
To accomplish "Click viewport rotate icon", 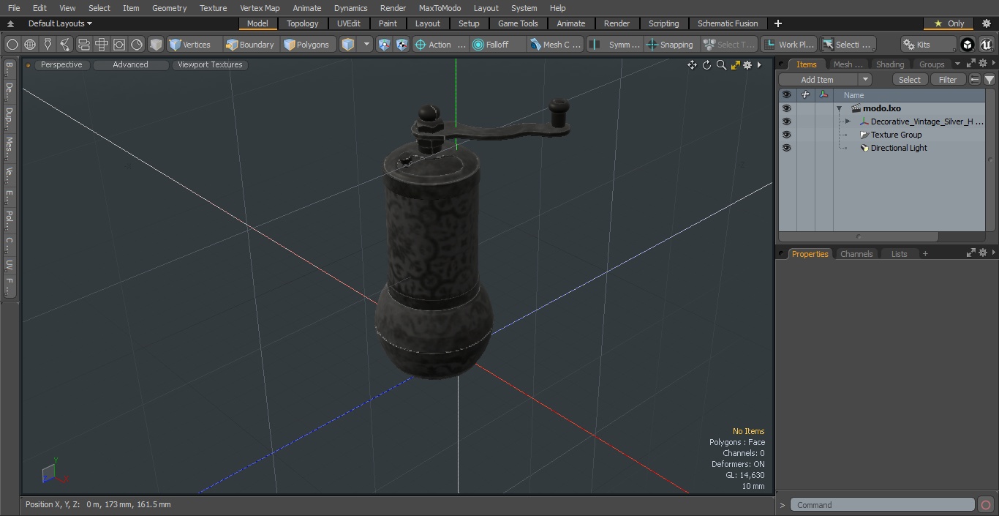I will point(706,65).
